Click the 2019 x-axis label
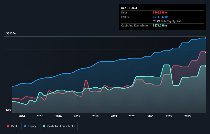This screenshot has height=134, width=210. (114, 116)
